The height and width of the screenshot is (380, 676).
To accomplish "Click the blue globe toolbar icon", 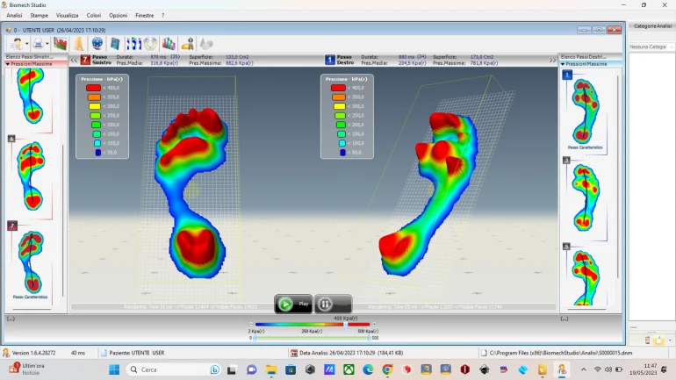I will pyautogui.click(x=97, y=43).
